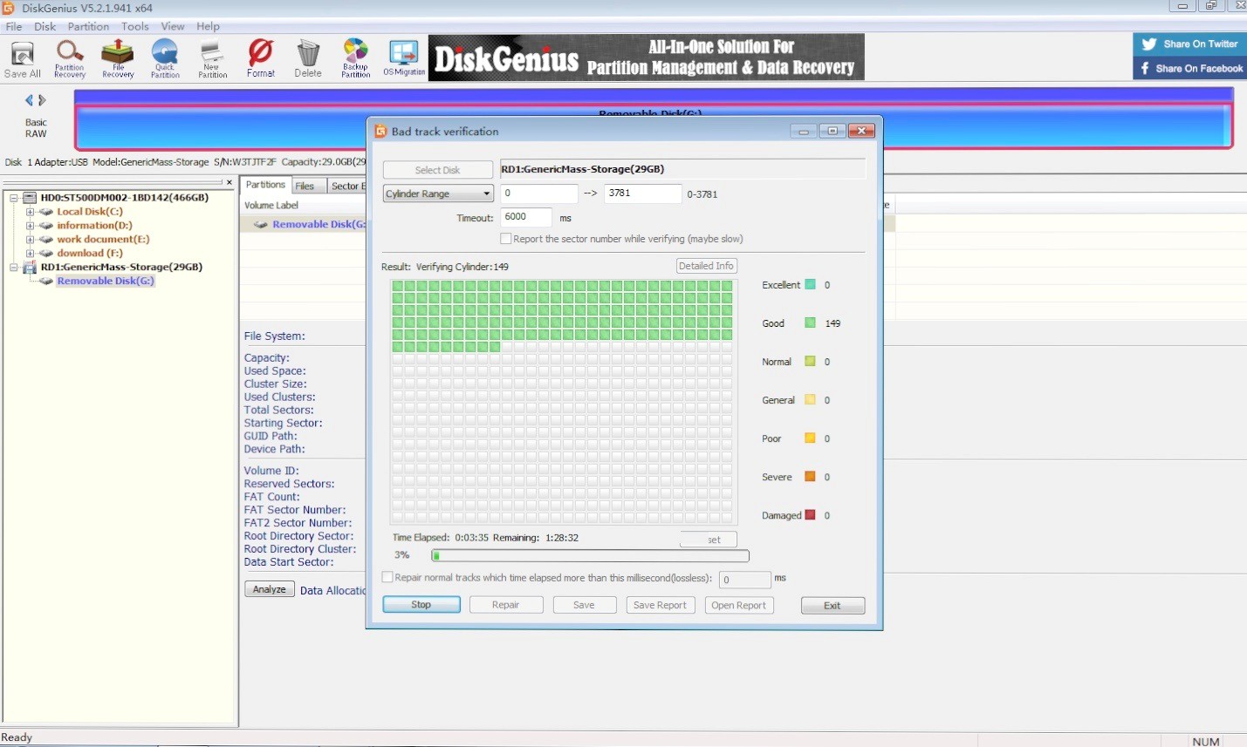
Task: Click the Poor yellow legend swatch
Action: 810,438
